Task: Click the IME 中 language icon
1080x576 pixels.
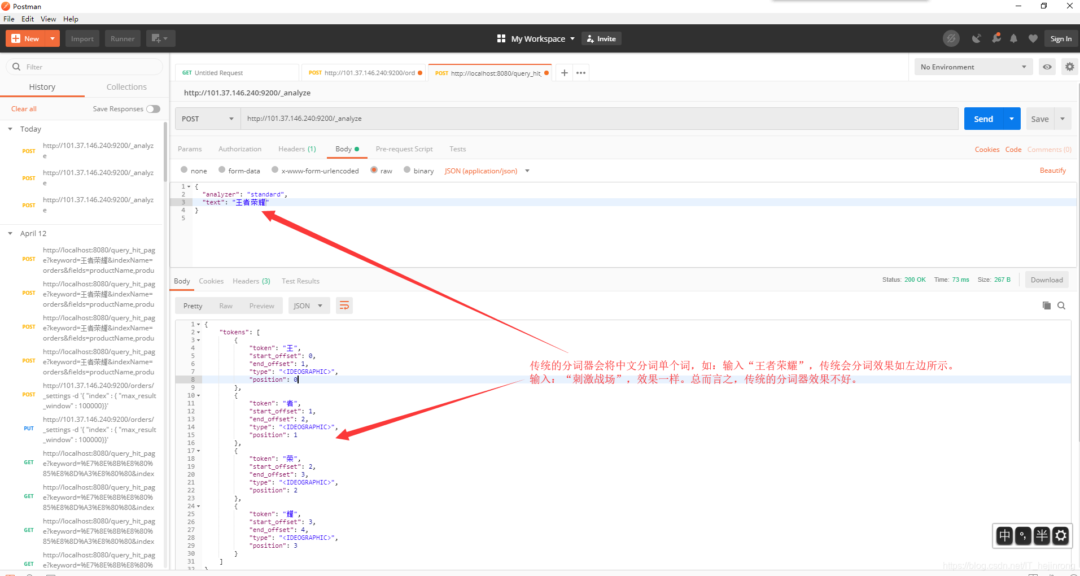Action: point(1005,535)
